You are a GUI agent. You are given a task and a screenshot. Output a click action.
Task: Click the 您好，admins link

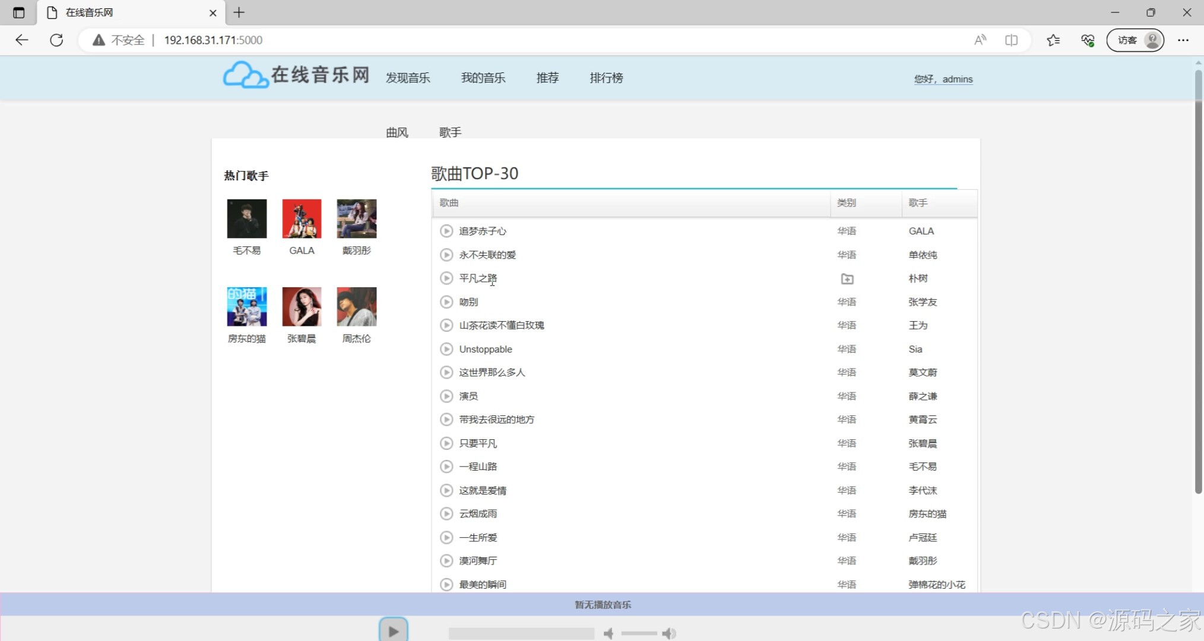point(943,79)
